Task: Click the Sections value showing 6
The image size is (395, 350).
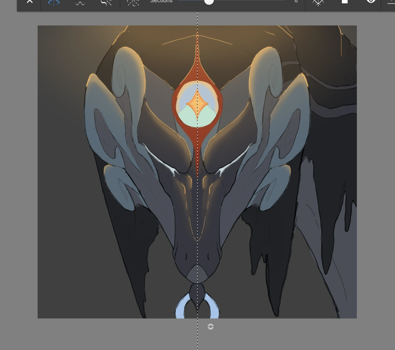Action: (296, 2)
